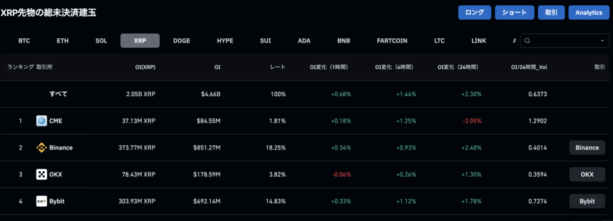Click the Binance trade button

pyautogui.click(x=587, y=148)
